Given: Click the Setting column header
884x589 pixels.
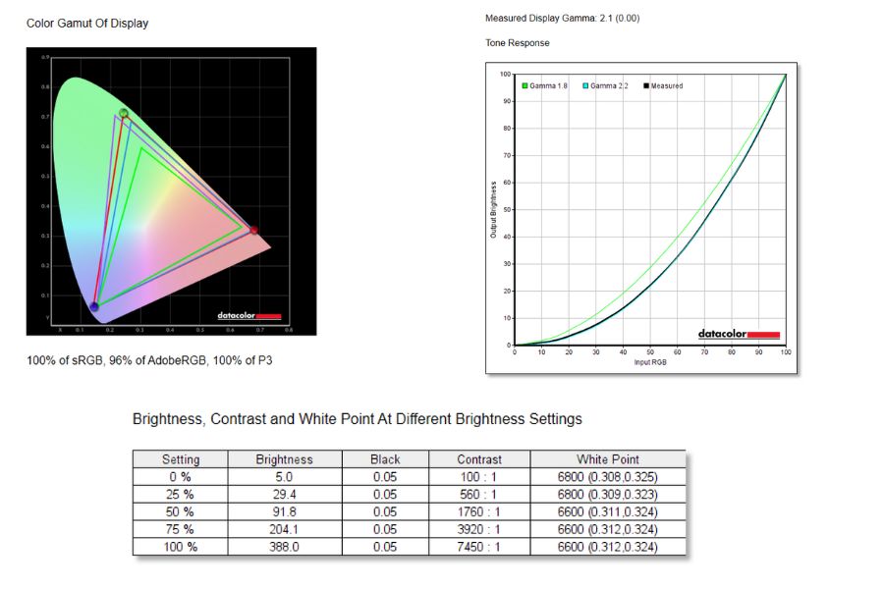Looking at the screenshot, I should coord(181,458).
